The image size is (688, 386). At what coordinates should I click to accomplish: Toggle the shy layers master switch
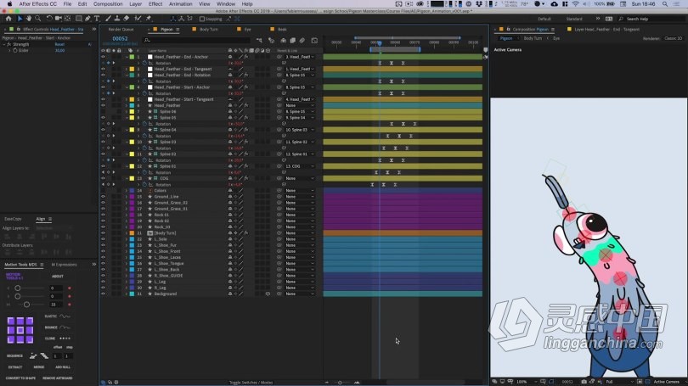click(283, 41)
